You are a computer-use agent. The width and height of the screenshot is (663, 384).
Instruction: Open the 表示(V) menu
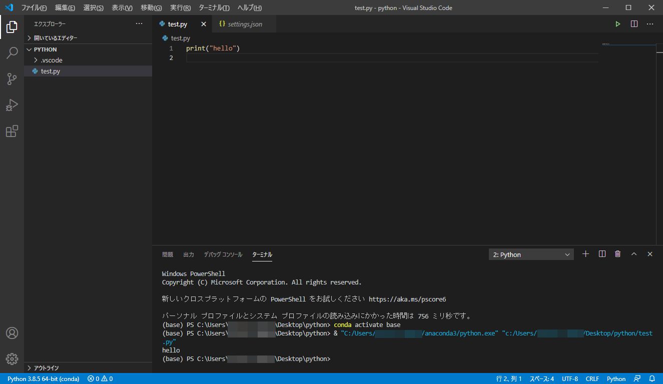click(x=122, y=8)
